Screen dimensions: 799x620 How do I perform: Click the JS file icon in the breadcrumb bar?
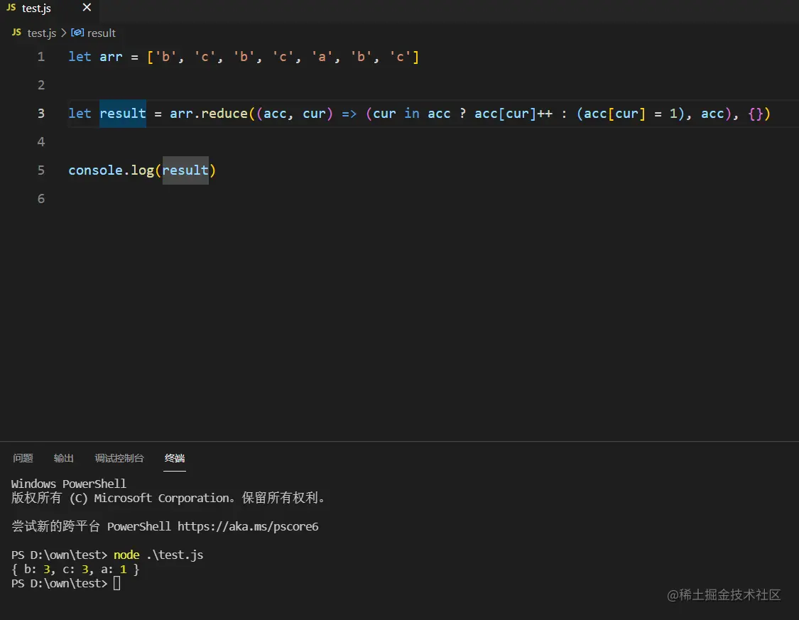pyautogui.click(x=16, y=33)
